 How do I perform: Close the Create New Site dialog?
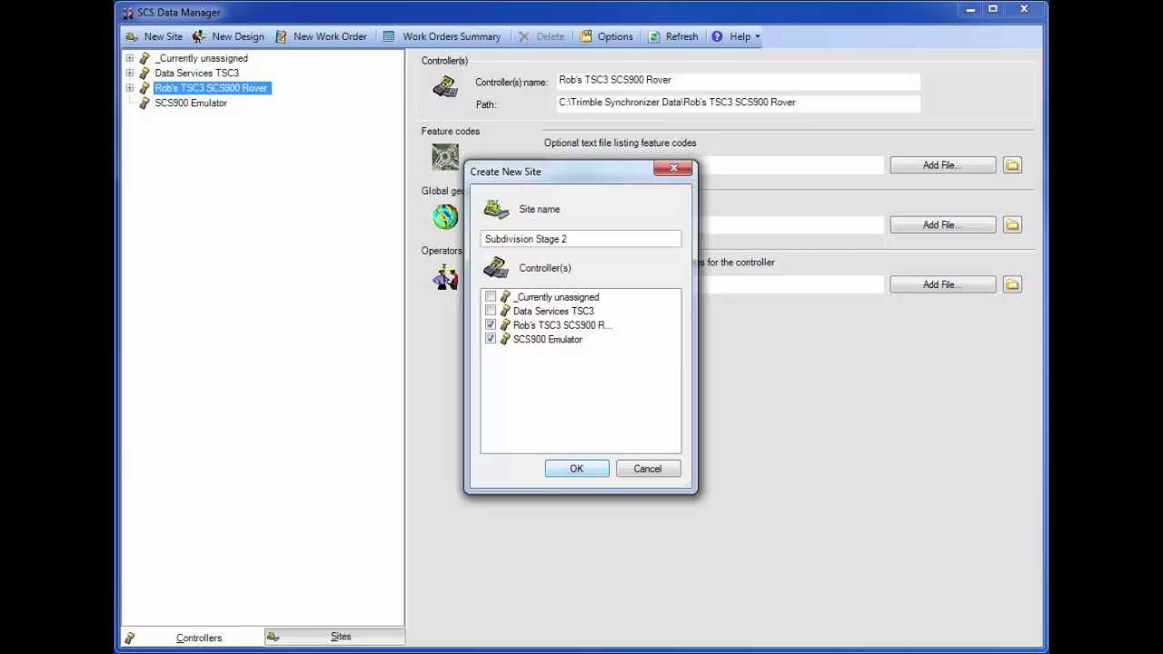pos(674,168)
